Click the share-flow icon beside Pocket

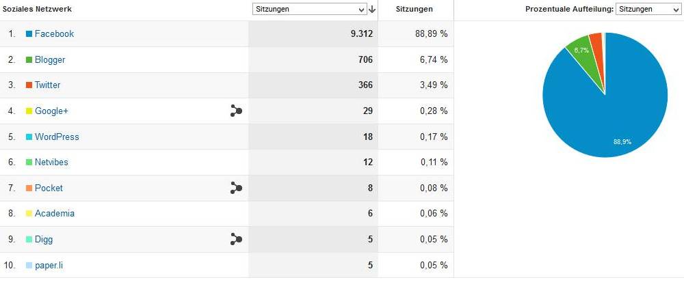[x=237, y=188]
